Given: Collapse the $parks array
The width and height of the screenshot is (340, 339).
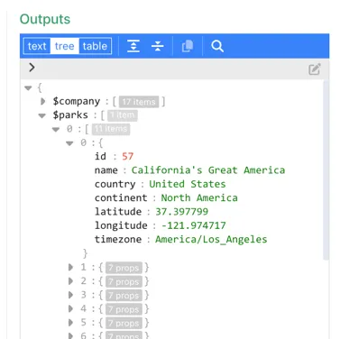Looking at the screenshot, I should pos(42,115).
